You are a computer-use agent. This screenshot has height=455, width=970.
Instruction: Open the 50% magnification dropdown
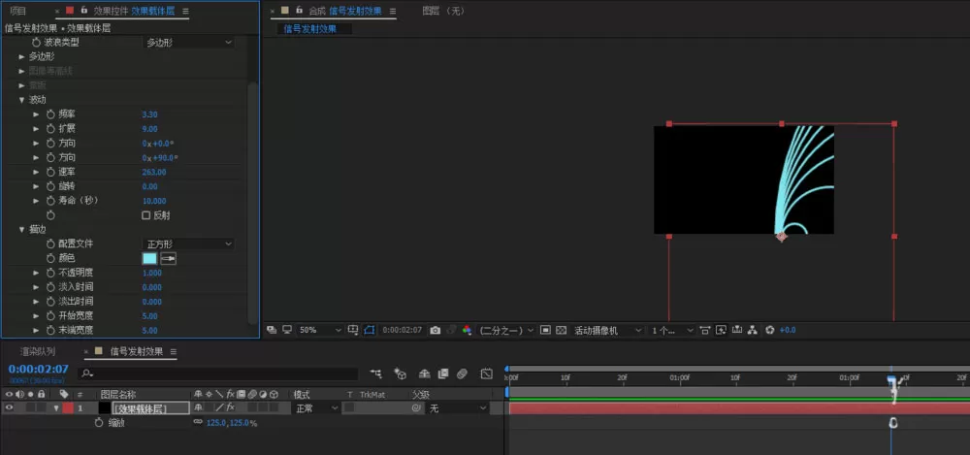319,331
